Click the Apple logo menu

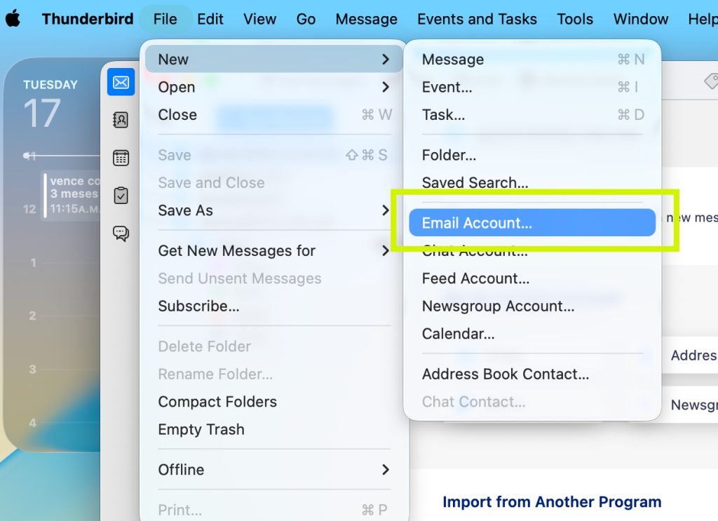13,19
